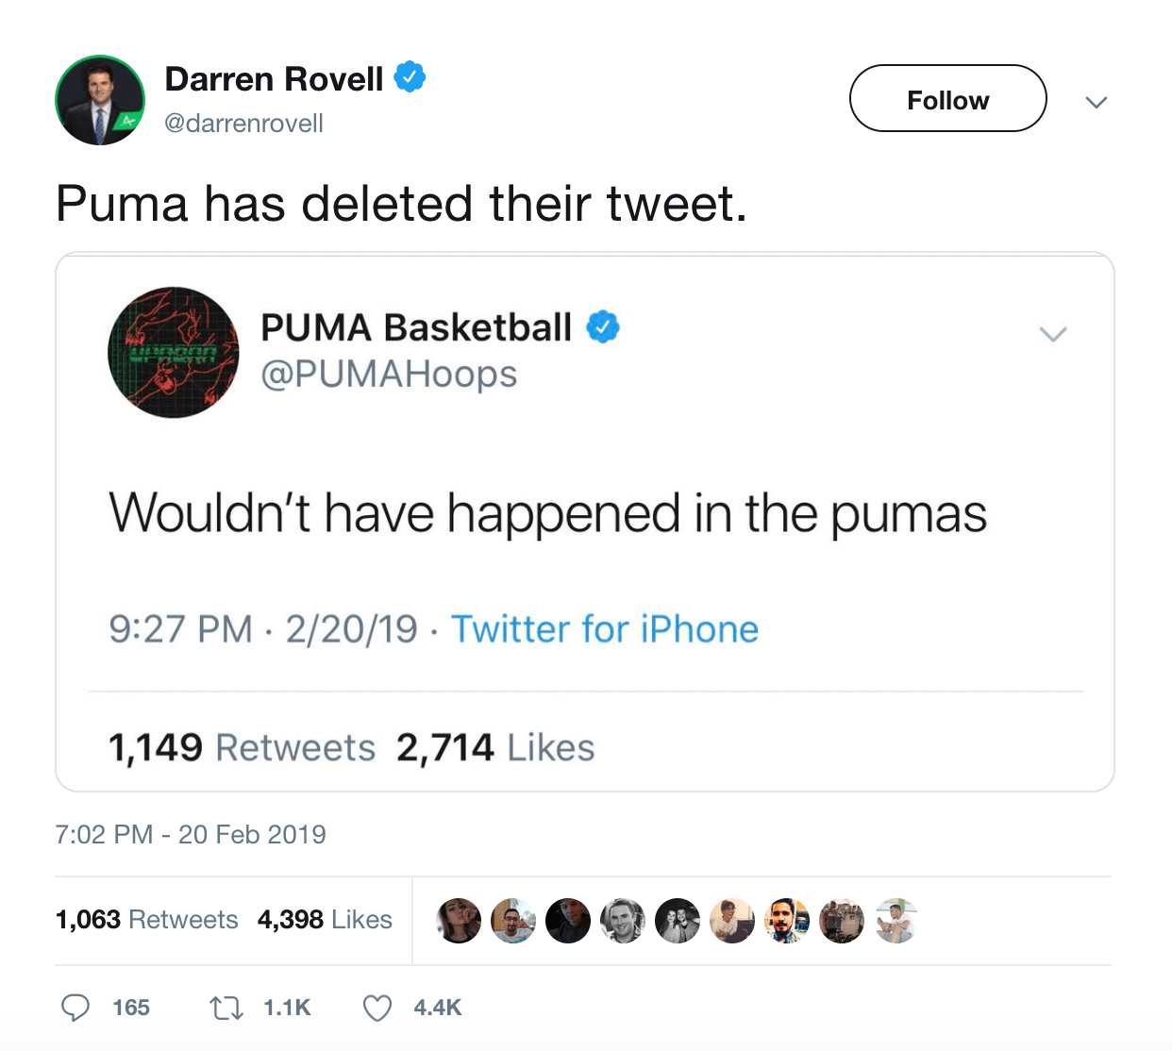
Task: Click the reply speech bubble icon
Action: (x=75, y=1008)
